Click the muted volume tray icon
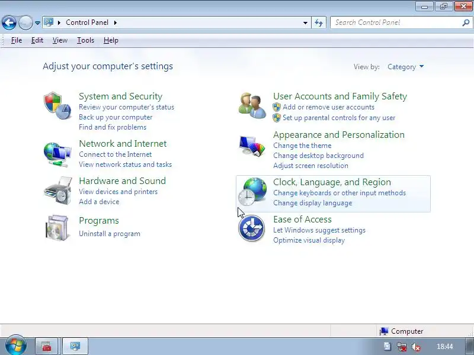 (x=416, y=347)
